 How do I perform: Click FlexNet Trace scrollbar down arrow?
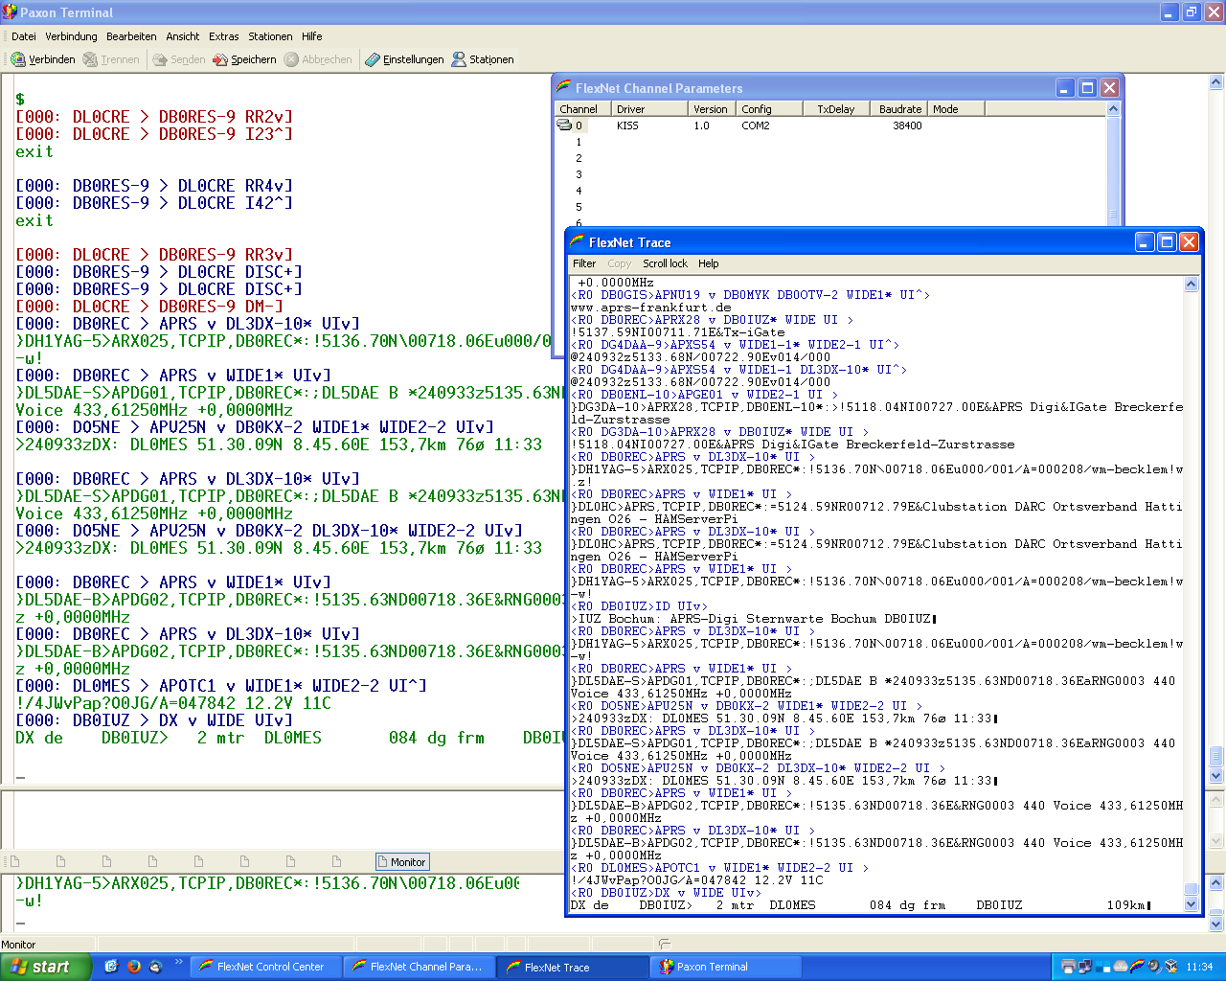tap(1191, 903)
